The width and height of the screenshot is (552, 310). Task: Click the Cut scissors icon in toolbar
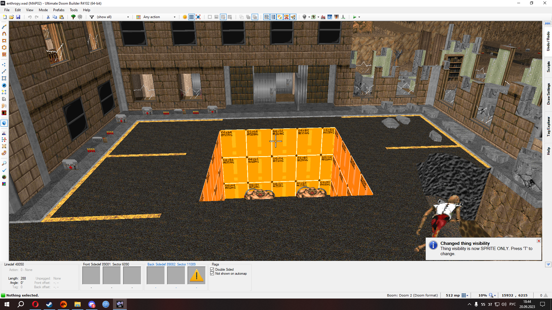point(48,17)
